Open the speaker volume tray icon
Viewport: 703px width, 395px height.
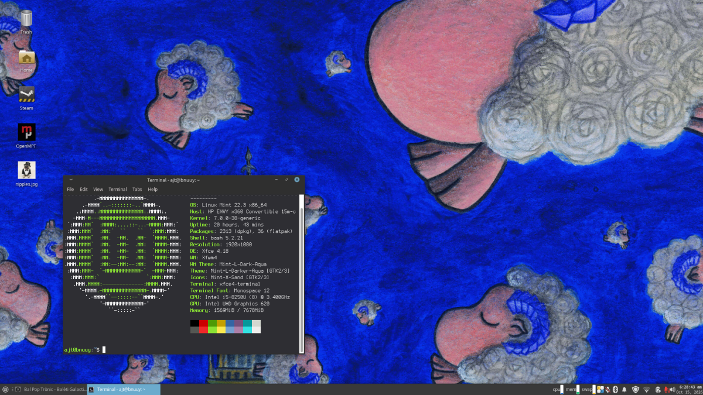pos(673,389)
